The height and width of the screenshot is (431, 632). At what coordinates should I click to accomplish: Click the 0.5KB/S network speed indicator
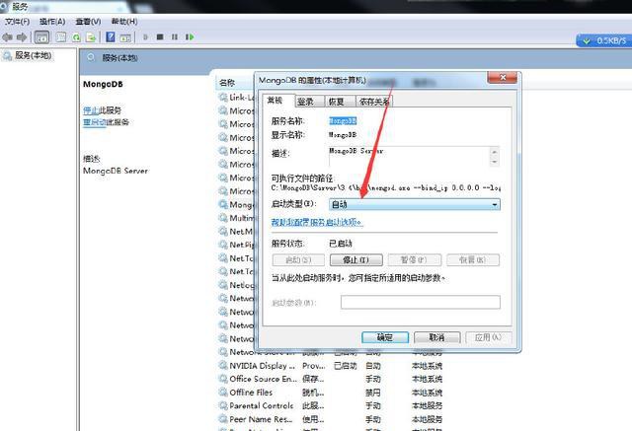tap(603, 40)
